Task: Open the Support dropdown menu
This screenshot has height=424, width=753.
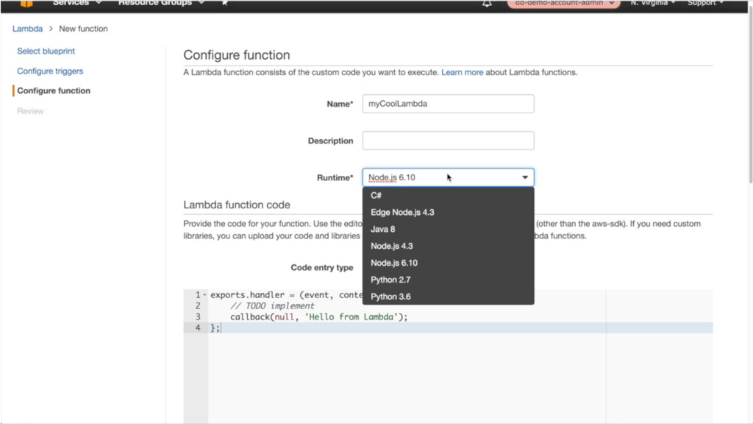Action: point(704,4)
